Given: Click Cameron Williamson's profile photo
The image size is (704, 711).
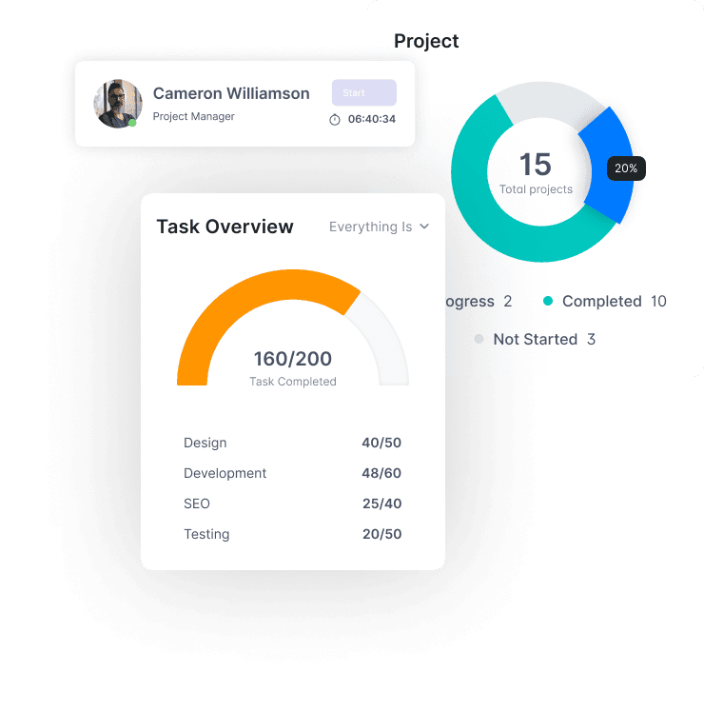Looking at the screenshot, I should (117, 103).
